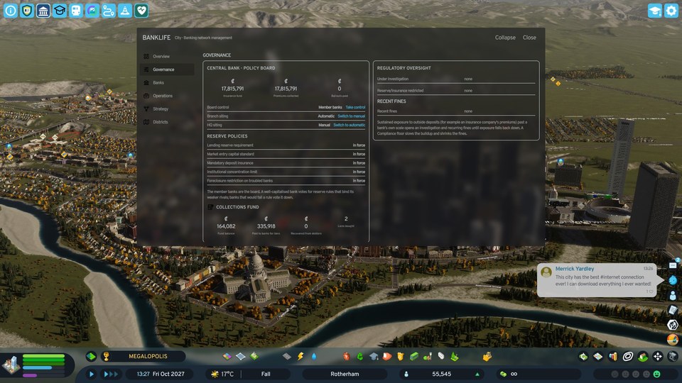Click the train mod icon
Image resolution: width=682 pixels, height=383 pixels.
(76, 11)
